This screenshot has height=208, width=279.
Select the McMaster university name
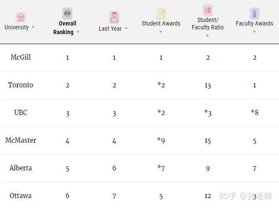pyautogui.click(x=21, y=141)
